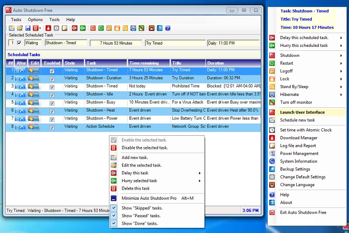Click the red Delay task toolbar icon
The width and height of the screenshot is (349, 233).
pos(75,28)
